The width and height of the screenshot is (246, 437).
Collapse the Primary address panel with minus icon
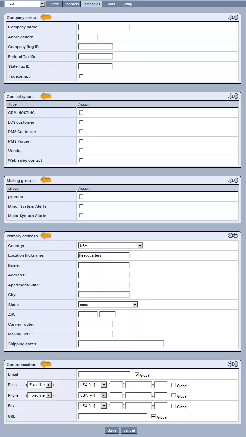[x=230, y=235]
